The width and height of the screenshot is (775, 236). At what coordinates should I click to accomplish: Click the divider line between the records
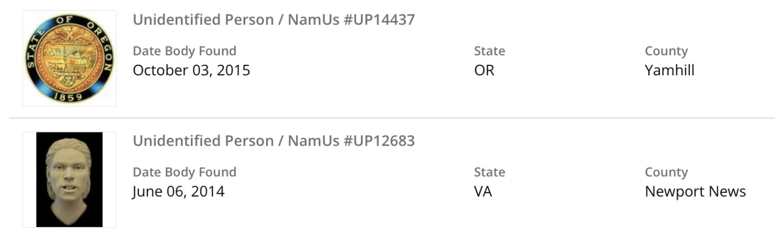point(387,118)
